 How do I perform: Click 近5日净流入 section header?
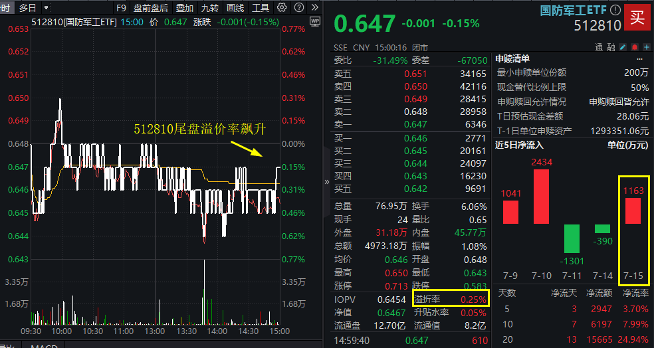pyautogui.click(x=519, y=145)
